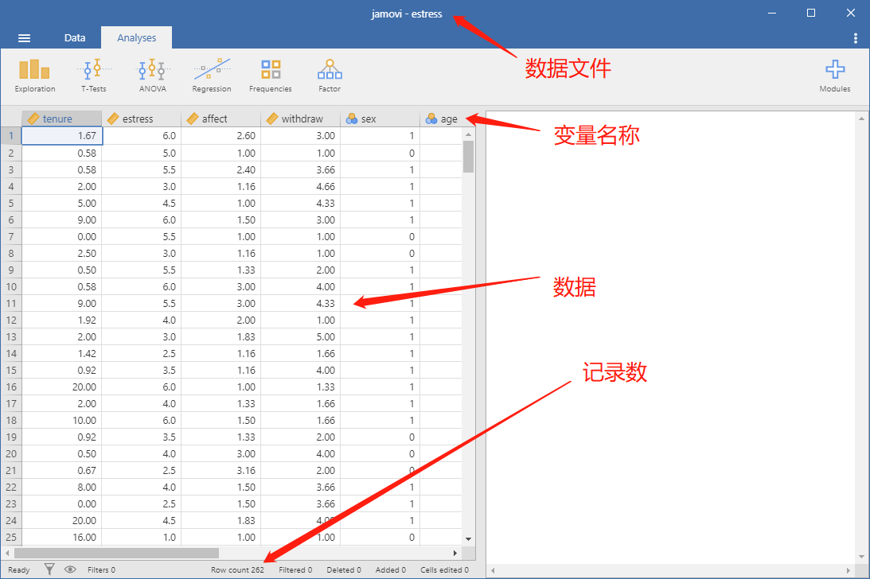Open the Frequencies analysis menu

(x=270, y=76)
